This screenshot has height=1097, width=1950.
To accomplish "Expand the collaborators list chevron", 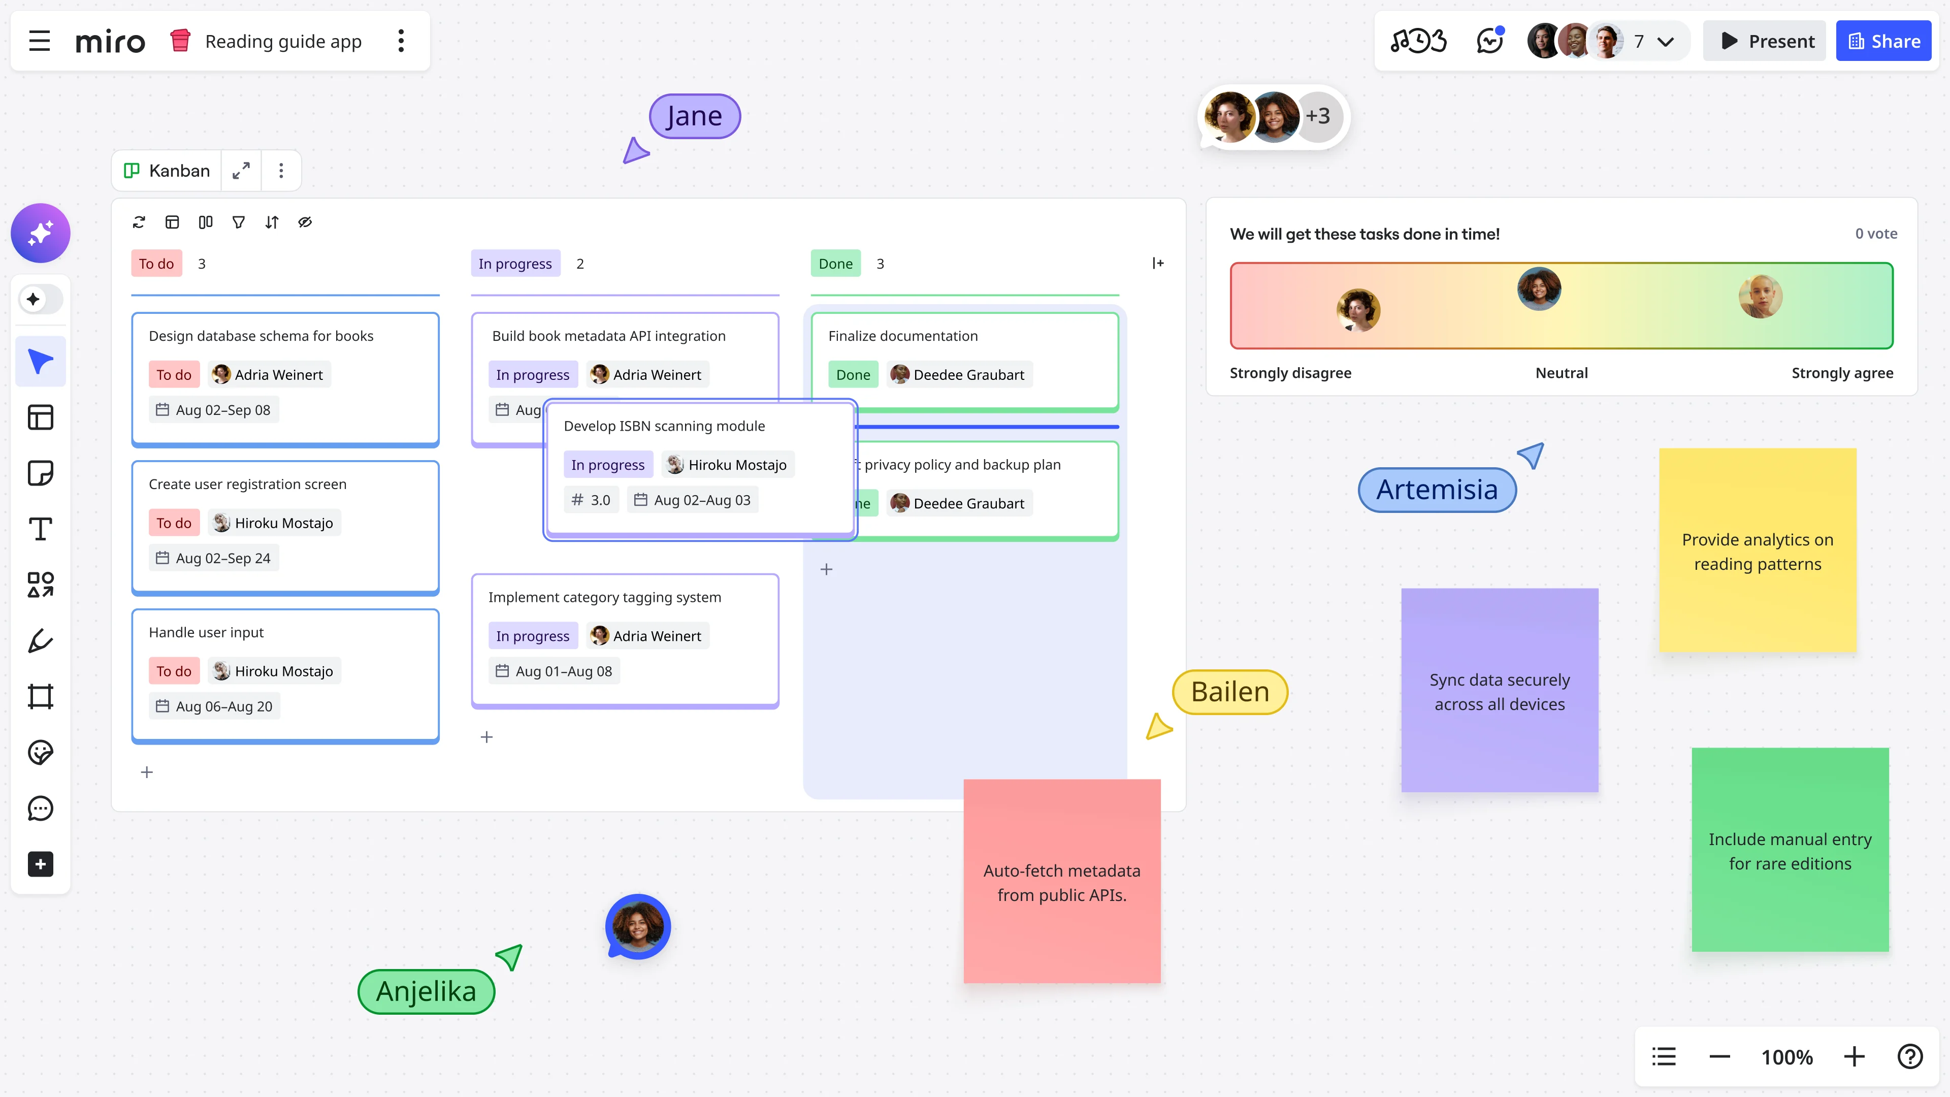I will coord(1666,42).
